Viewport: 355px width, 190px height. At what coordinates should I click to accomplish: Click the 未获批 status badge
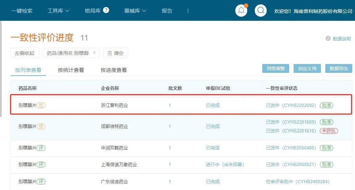329,131
